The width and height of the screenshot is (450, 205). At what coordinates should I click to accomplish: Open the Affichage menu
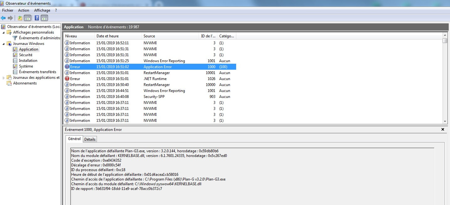(42, 10)
